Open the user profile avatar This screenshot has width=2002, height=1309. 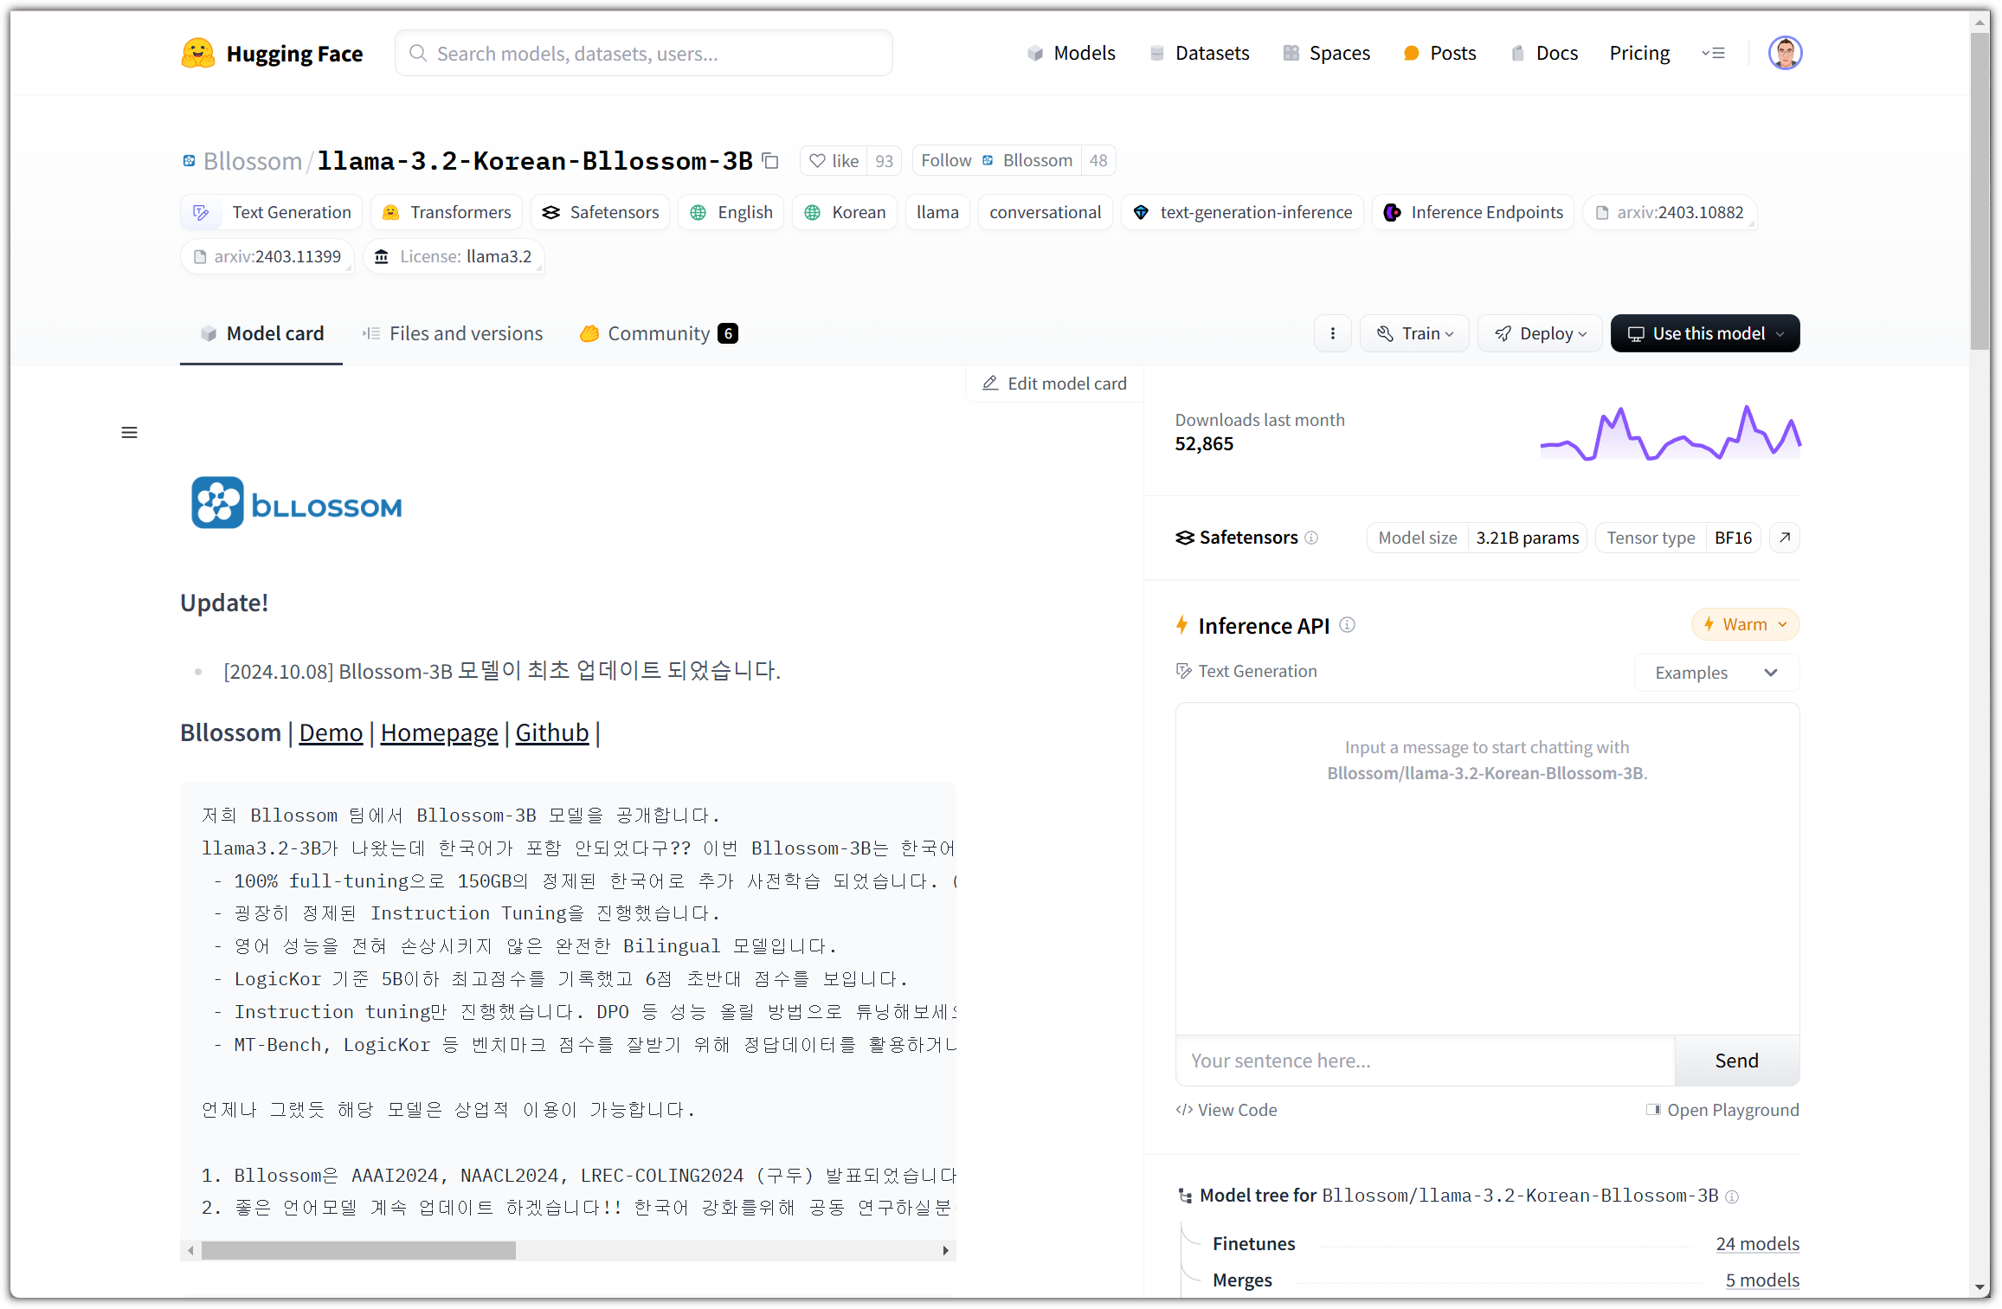pos(1785,54)
